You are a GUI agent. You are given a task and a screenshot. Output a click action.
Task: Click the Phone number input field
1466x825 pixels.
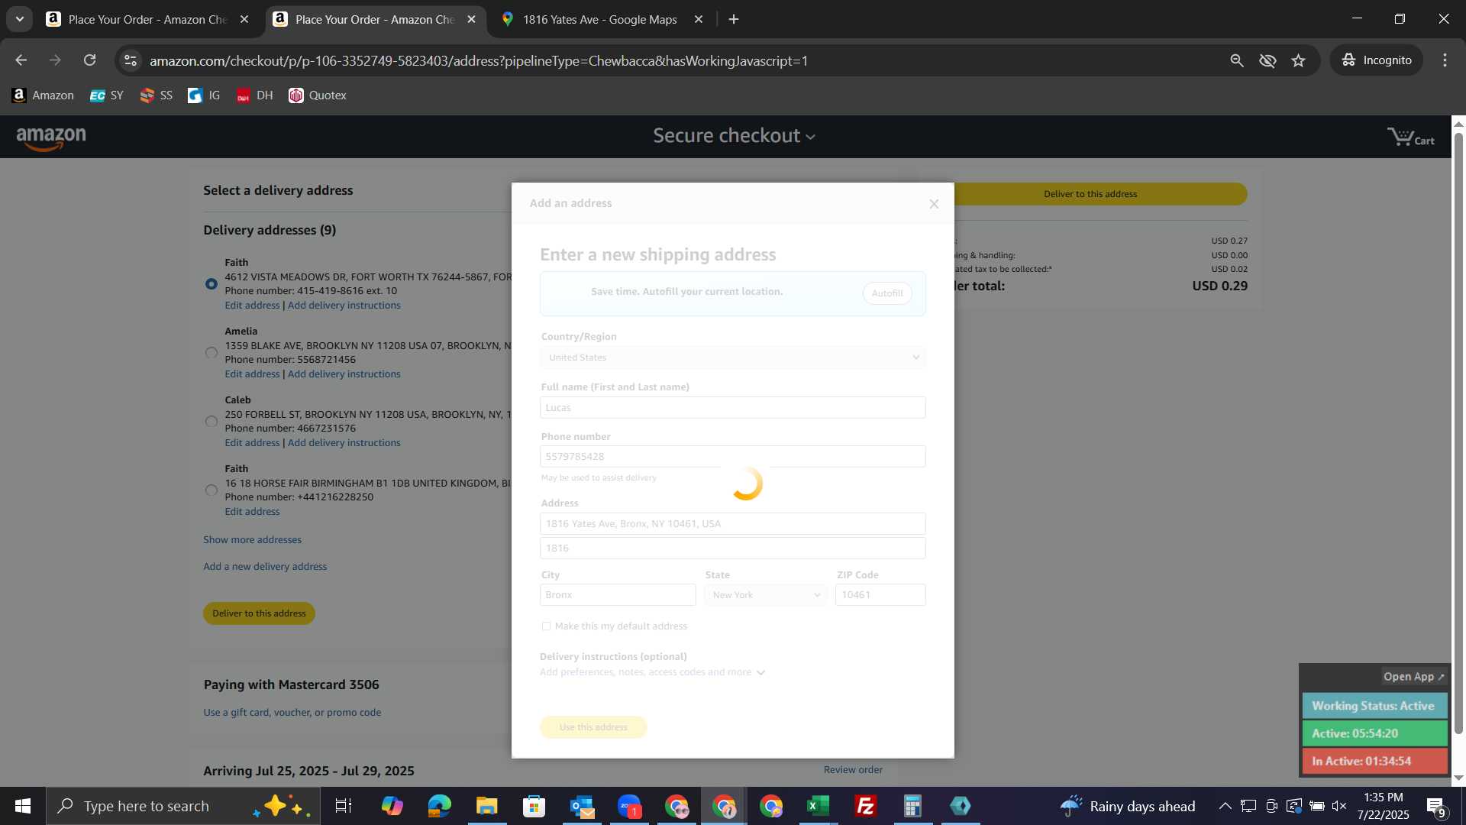(x=732, y=457)
